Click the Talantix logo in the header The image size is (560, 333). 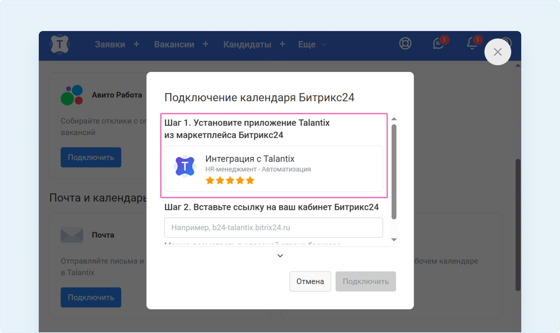60,44
